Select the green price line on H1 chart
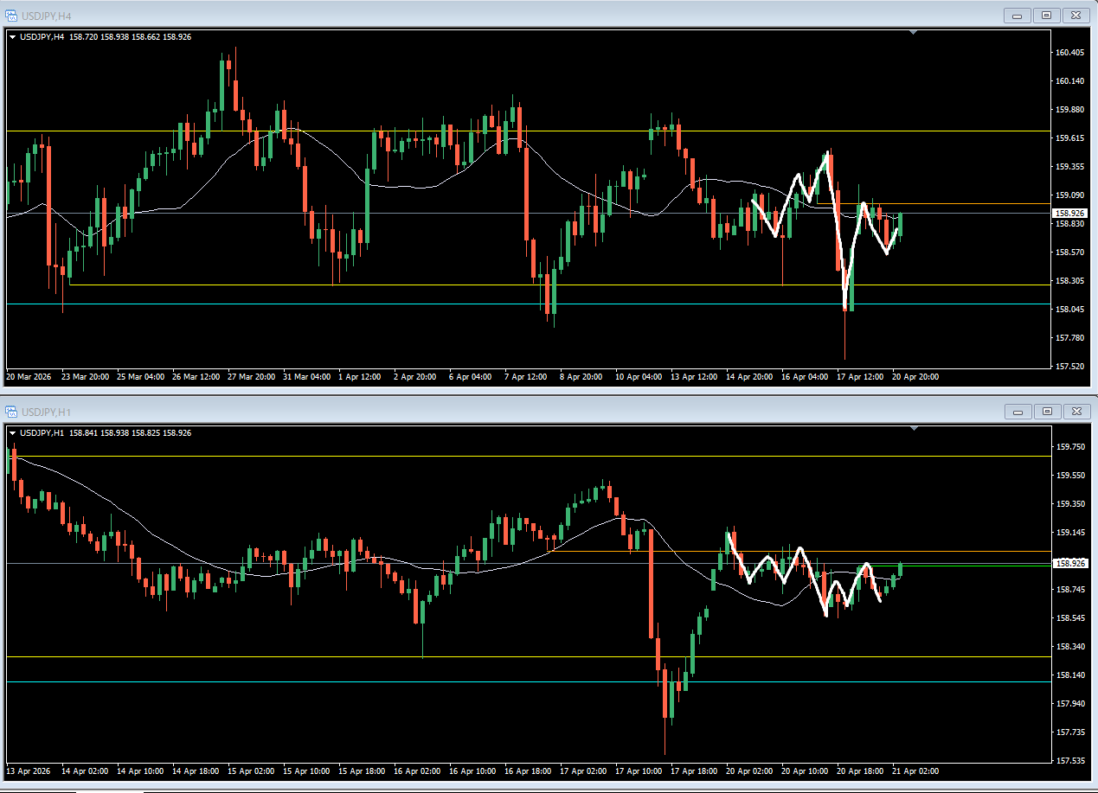The height and width of the screenshot is (793, 1098). point(973,566)
